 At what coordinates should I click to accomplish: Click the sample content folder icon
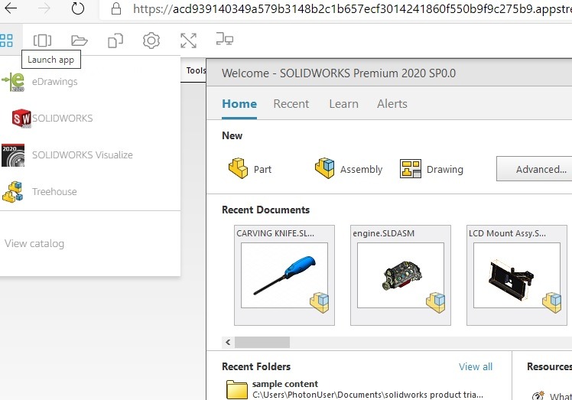pos(237,389)
